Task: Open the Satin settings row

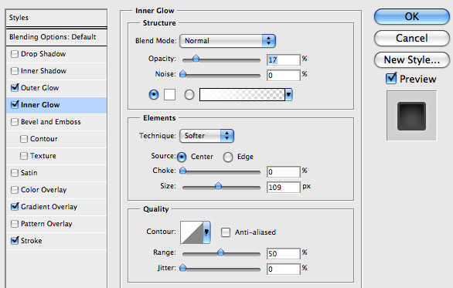Action: coord(56,173)
